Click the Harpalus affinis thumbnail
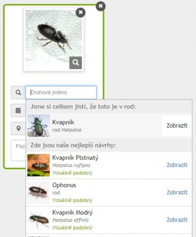The width and height of the screenshot is (196, 237). click(38, 220)
